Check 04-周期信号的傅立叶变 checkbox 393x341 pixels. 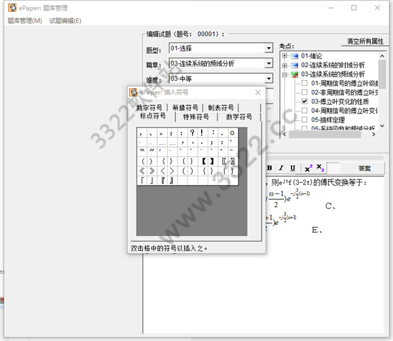[x=305, y=110]
